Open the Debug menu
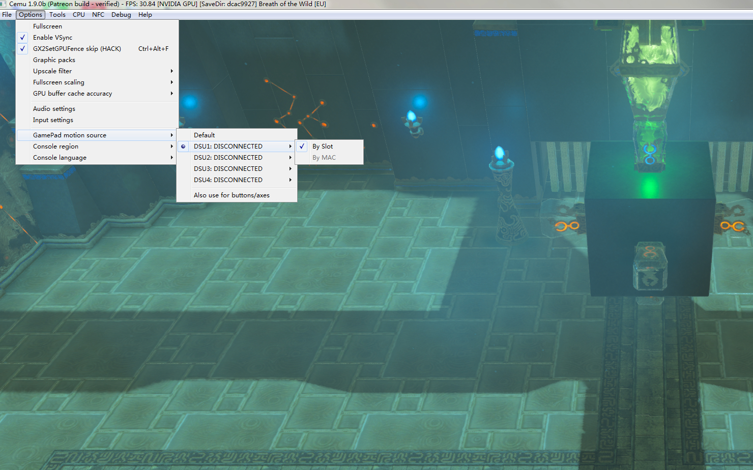 (x=121, y=15)
